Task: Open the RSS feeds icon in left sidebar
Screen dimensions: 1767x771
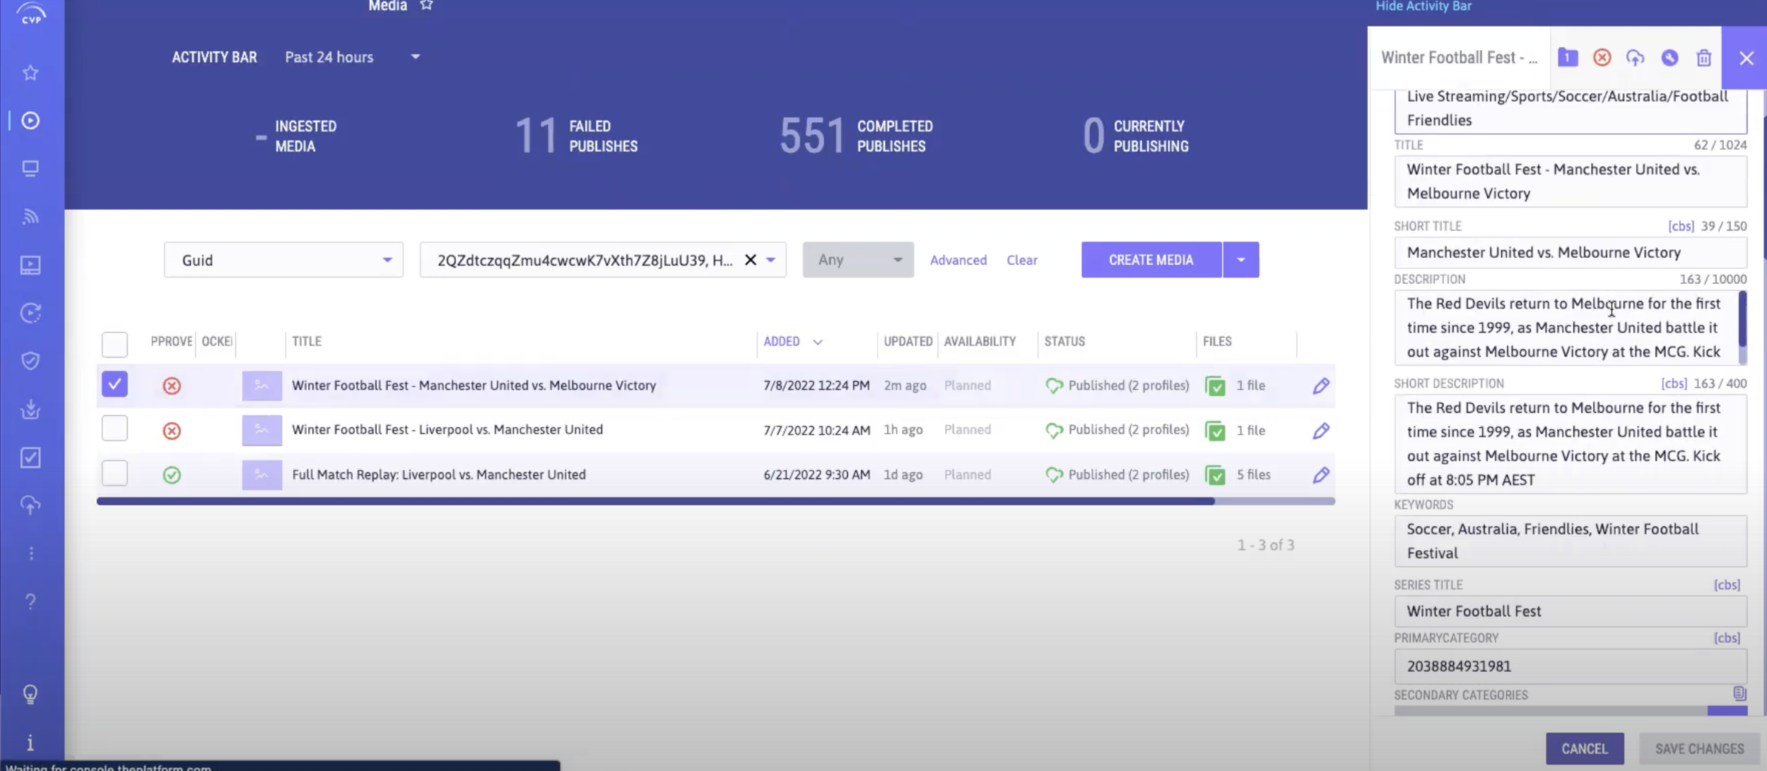Action: coord(30,217)
